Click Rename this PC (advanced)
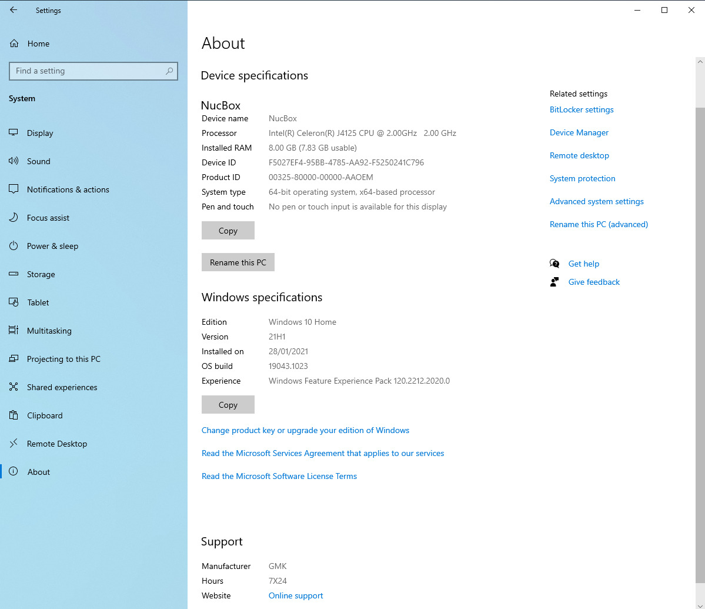 click(x=599, y=224)
